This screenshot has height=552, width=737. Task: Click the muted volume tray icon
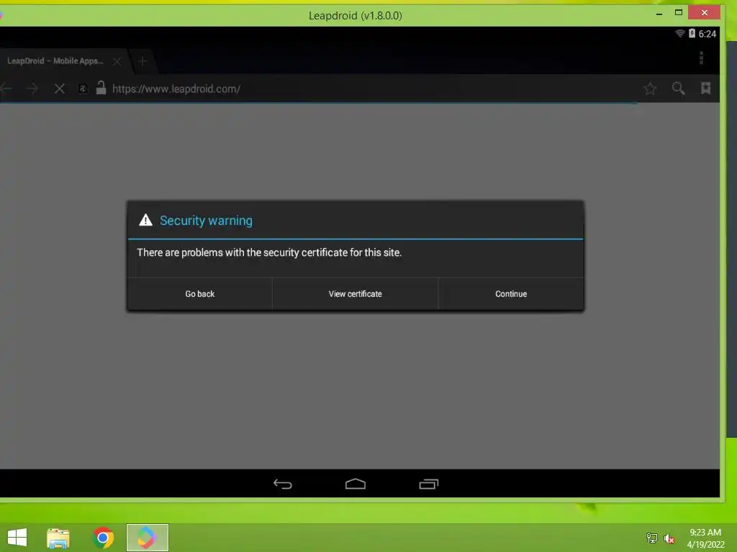669,538
